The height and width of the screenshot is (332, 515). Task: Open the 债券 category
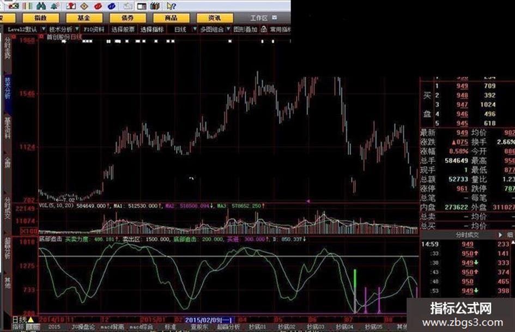(128, 18)
